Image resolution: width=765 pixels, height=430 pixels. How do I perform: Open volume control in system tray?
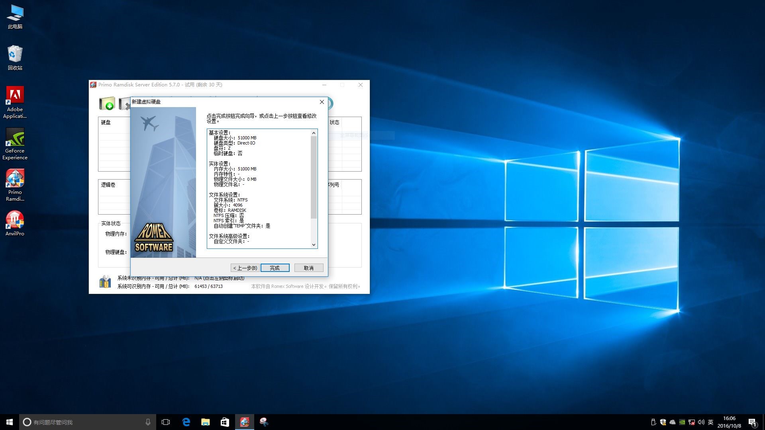[x=701, y=422]
